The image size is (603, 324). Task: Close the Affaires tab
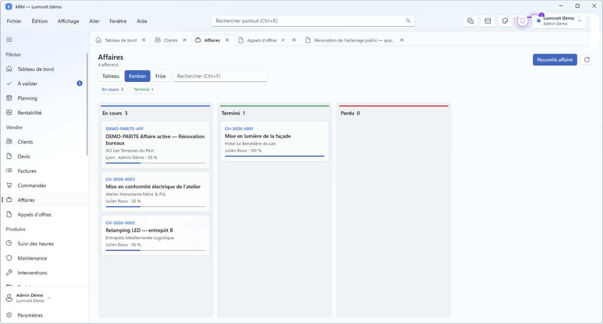click(x=227, y=40)
